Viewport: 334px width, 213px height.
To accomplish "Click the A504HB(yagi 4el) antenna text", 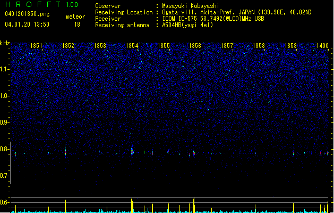I will coord(187,25).
